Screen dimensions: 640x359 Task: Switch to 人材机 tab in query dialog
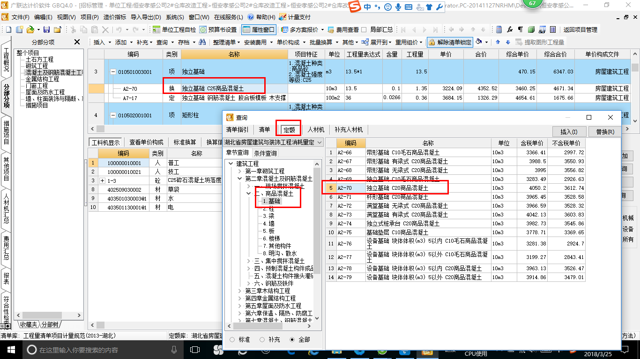316,129
